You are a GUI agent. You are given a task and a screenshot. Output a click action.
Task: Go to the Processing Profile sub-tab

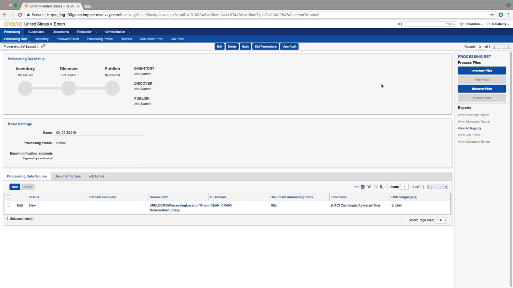click(100, 39)
